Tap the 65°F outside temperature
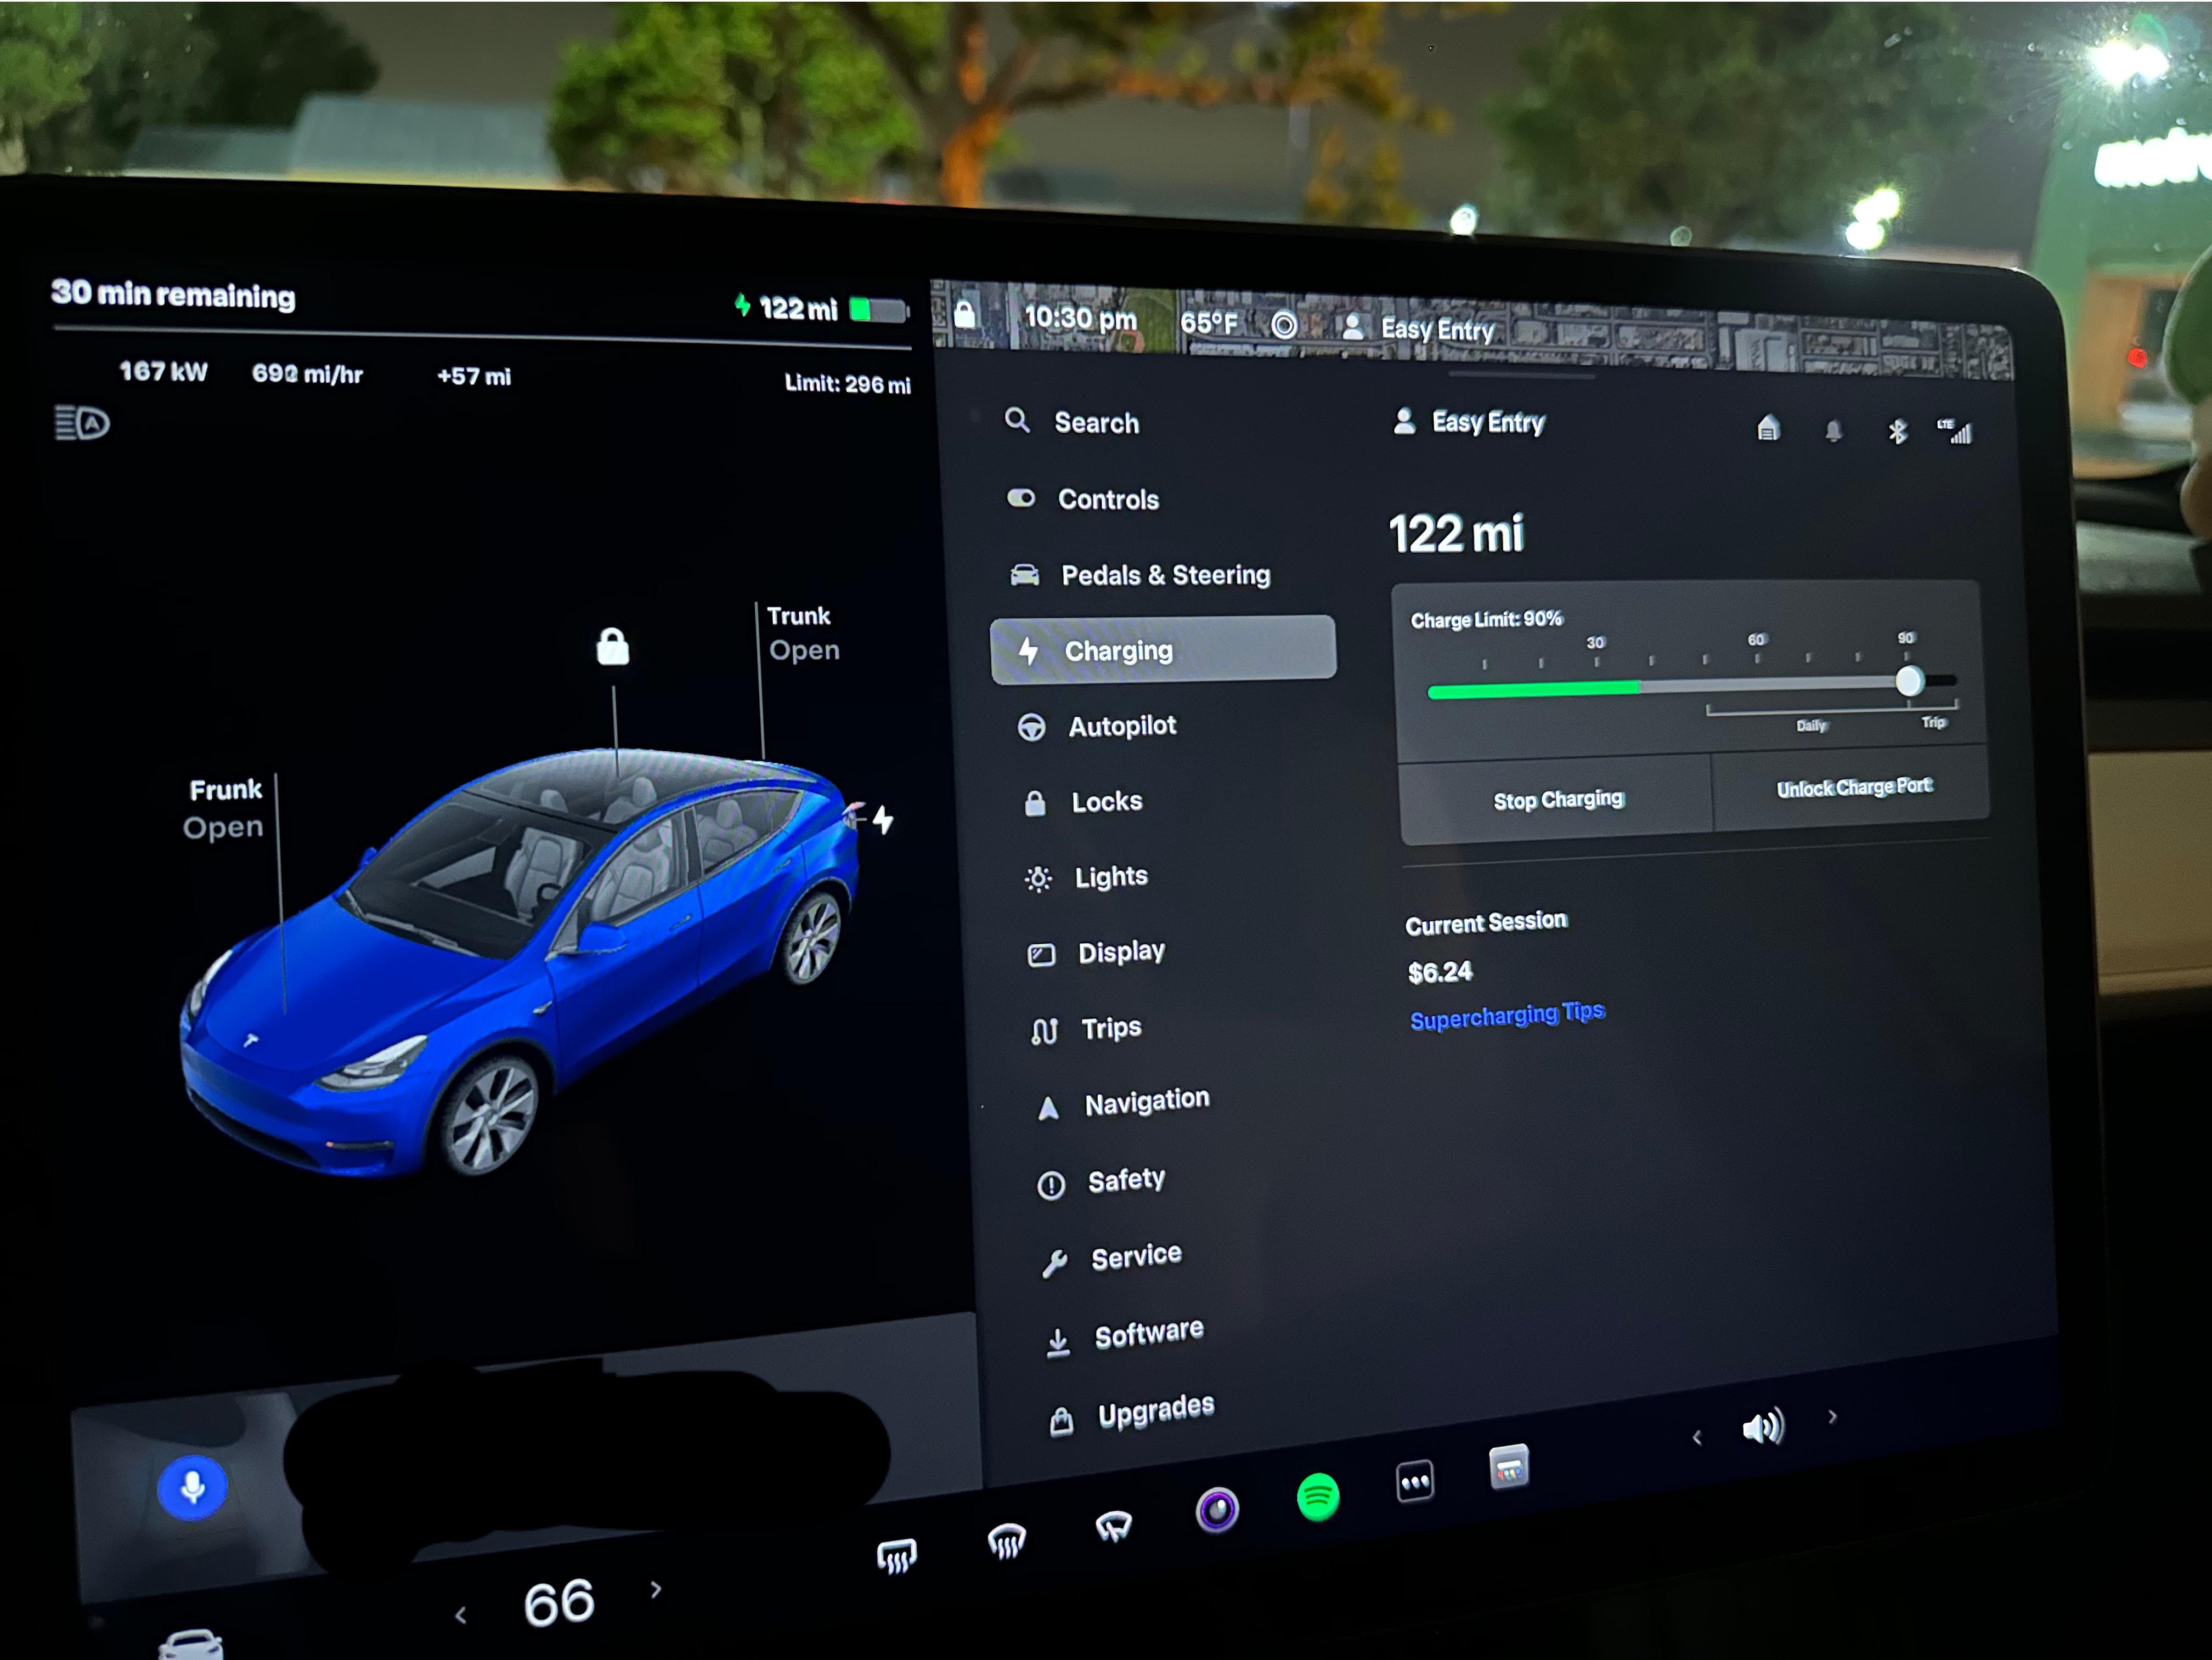Screen dimensions: 2212x1660 pyautogui.click(x=1209, y=323)
